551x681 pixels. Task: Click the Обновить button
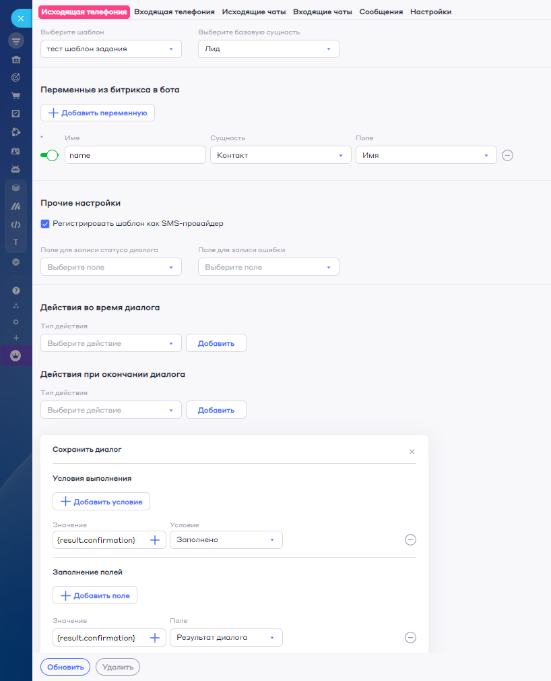(65, 667)
